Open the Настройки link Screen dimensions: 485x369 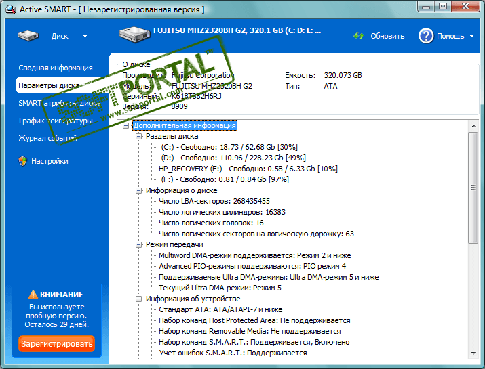tap(50, 161)
